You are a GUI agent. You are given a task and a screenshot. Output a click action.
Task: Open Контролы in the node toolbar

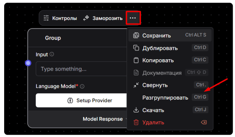tap(60, 18)
